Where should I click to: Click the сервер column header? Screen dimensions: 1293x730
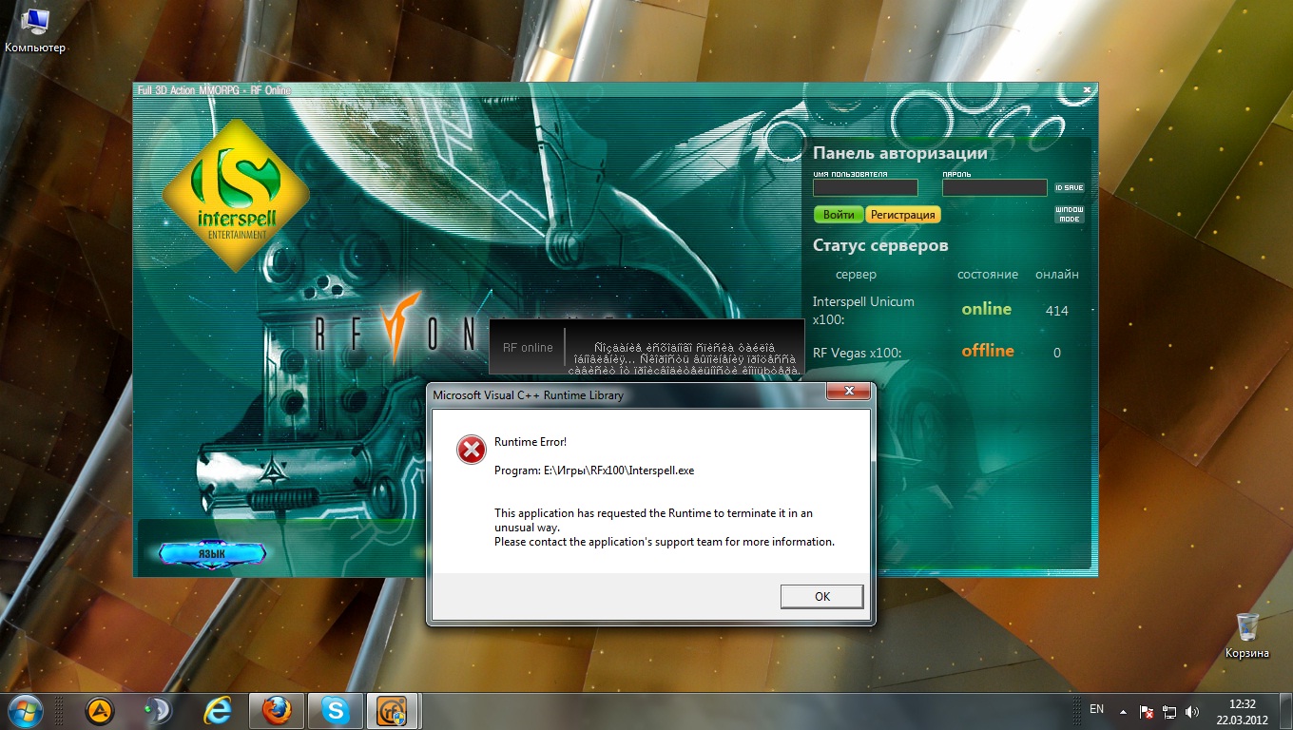tap(856, 275)
